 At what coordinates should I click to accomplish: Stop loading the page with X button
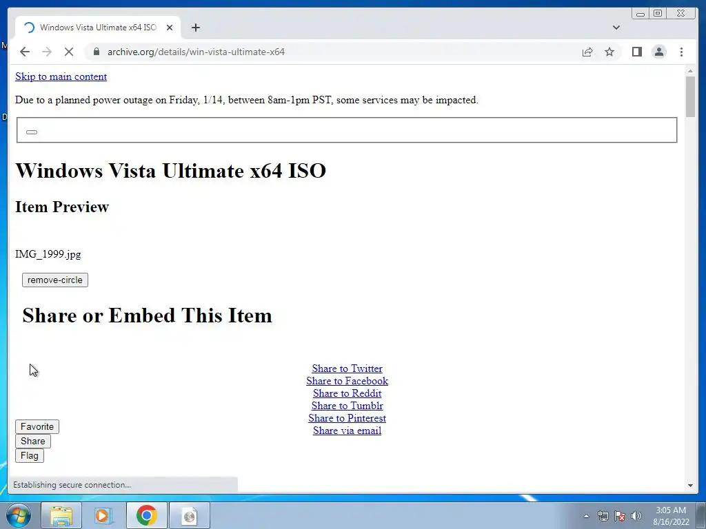pos(69,52)
